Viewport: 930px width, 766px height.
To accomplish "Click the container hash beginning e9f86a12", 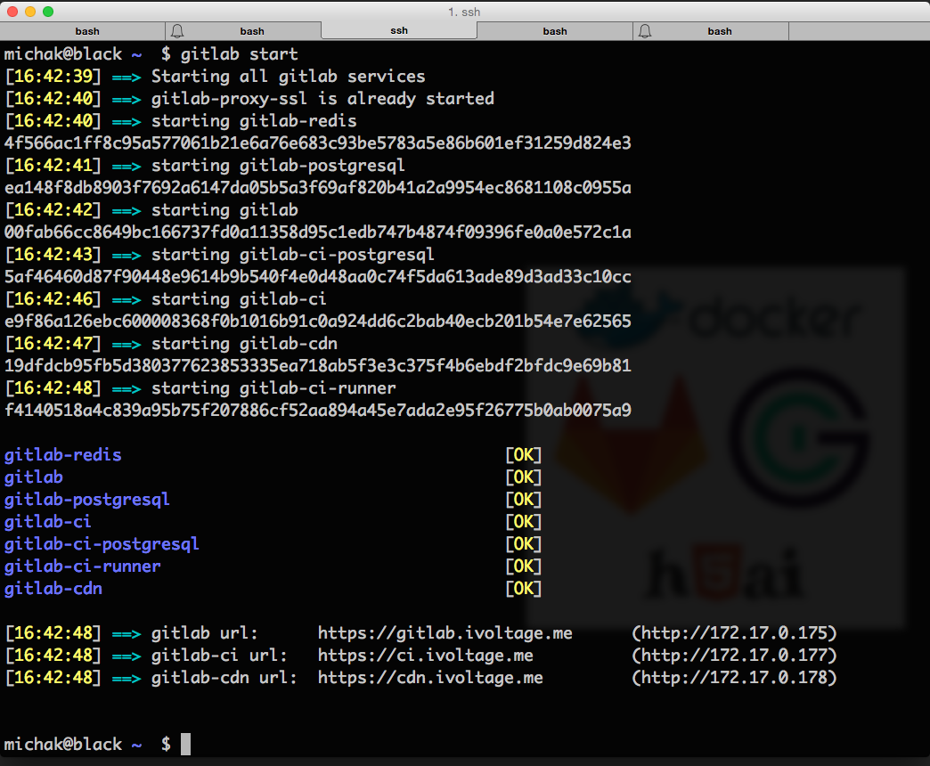I will click(318, 321).
